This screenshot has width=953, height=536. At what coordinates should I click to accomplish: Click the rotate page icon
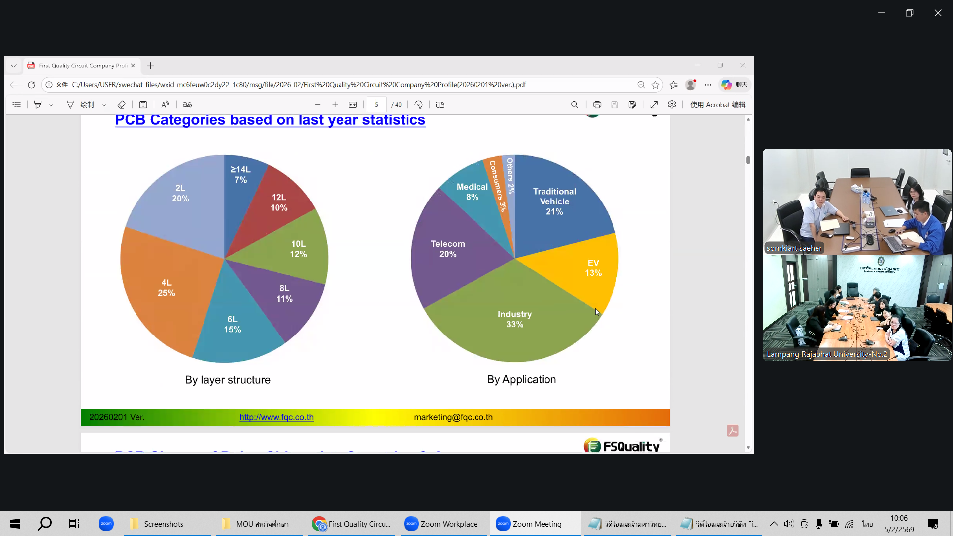[x=418, y=105]
